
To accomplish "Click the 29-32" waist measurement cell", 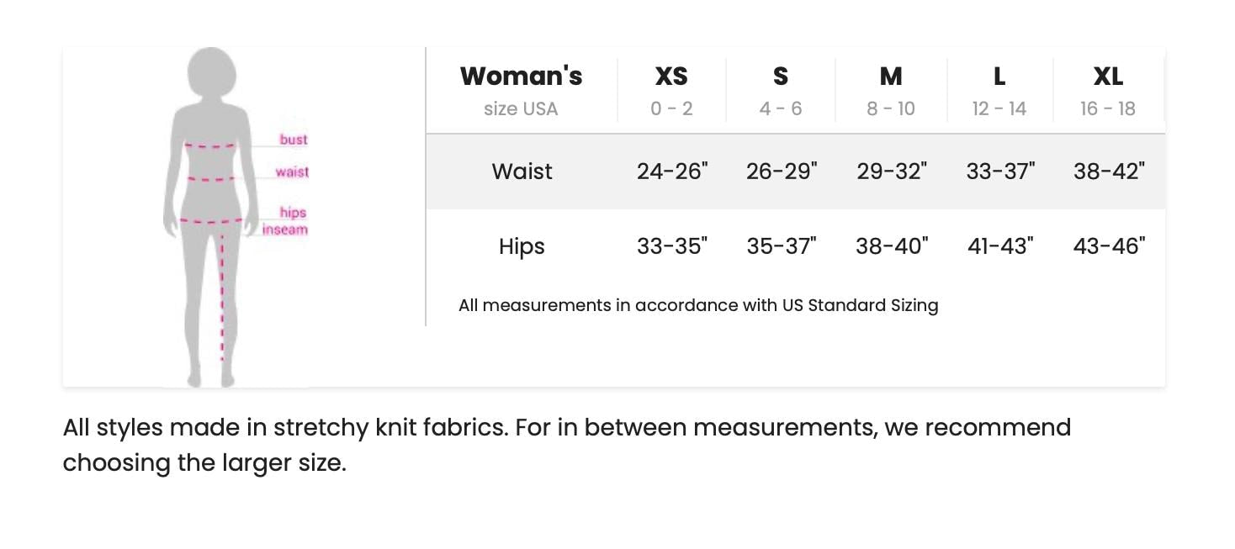I will pos(892,172).
